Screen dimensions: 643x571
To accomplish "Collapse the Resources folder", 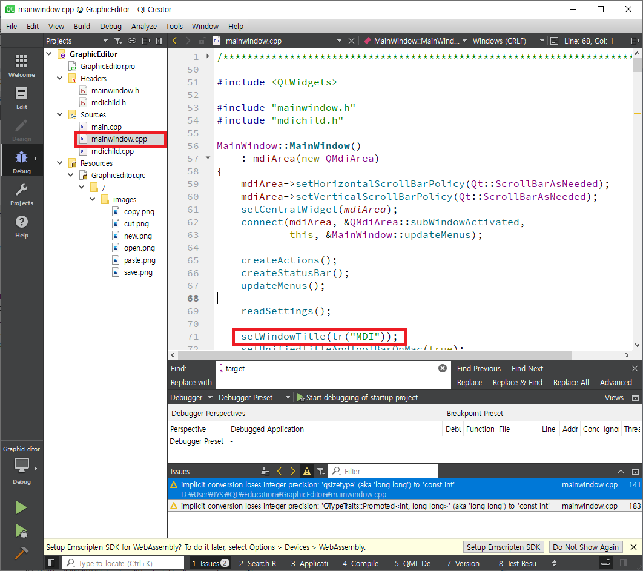I will 60,163.
